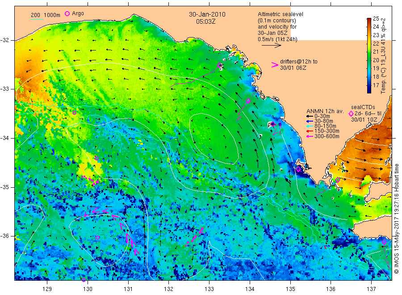Image resolution: width=402 pixels, height=295 pixels.
Task: Click Argo float marker near 34.4°S 130.2°E
Action: (96, 159)
